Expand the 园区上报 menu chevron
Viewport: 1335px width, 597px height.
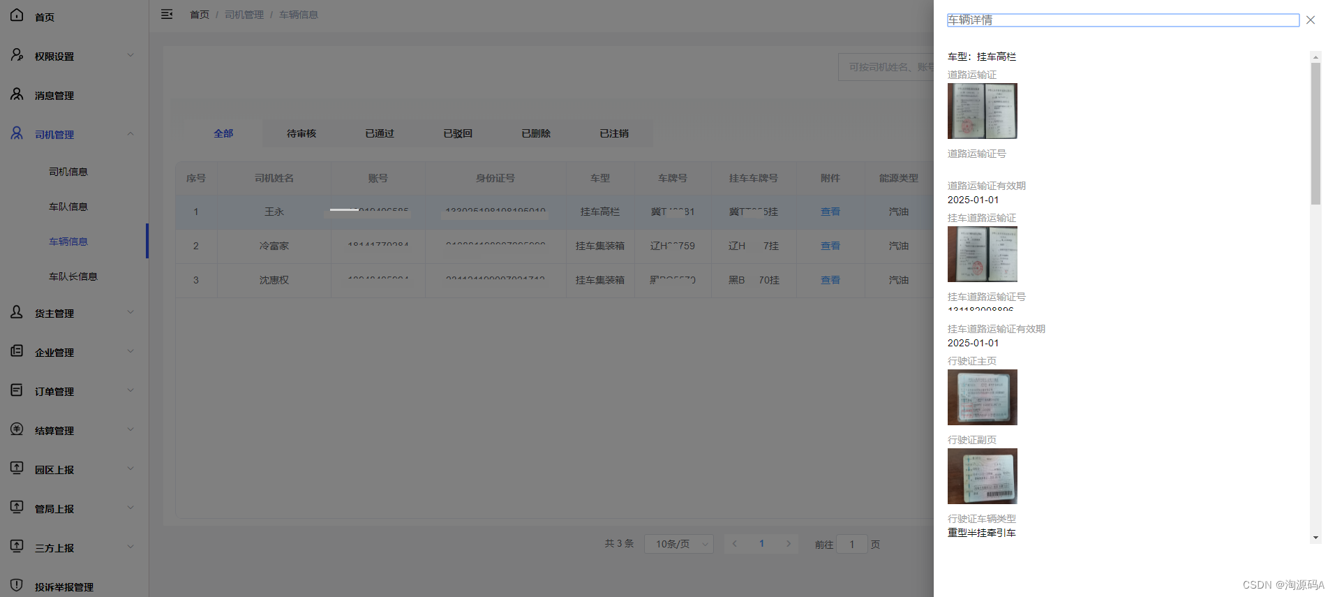click(130, 469)
